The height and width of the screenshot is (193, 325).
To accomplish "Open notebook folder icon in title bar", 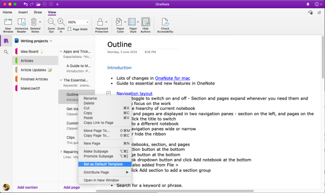I will [x=38, y=4].
